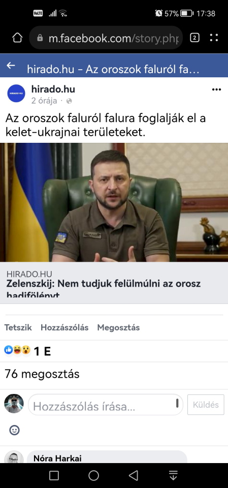Tap the Android back triangle button
Screen dimensions: 228x488
click(x=134, y=475)
